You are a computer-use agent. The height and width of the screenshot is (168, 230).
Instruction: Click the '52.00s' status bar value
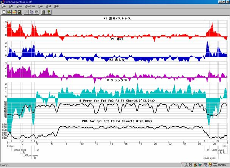coord(222,165)
